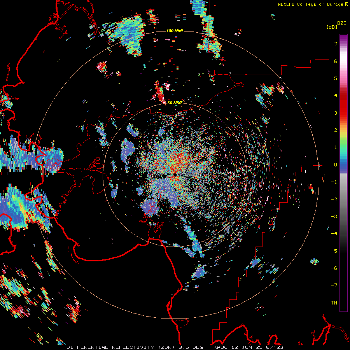Image resolution: width=350 pixels, height=350 pixels.
Task: Click the -4 value on the color scale
Action: [334, 233]
